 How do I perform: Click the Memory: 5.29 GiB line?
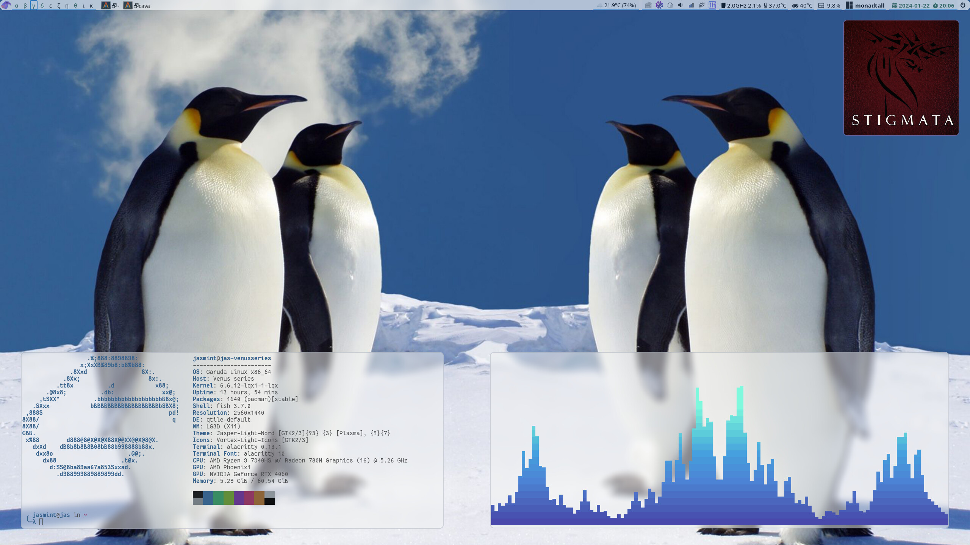click(240, 481)
